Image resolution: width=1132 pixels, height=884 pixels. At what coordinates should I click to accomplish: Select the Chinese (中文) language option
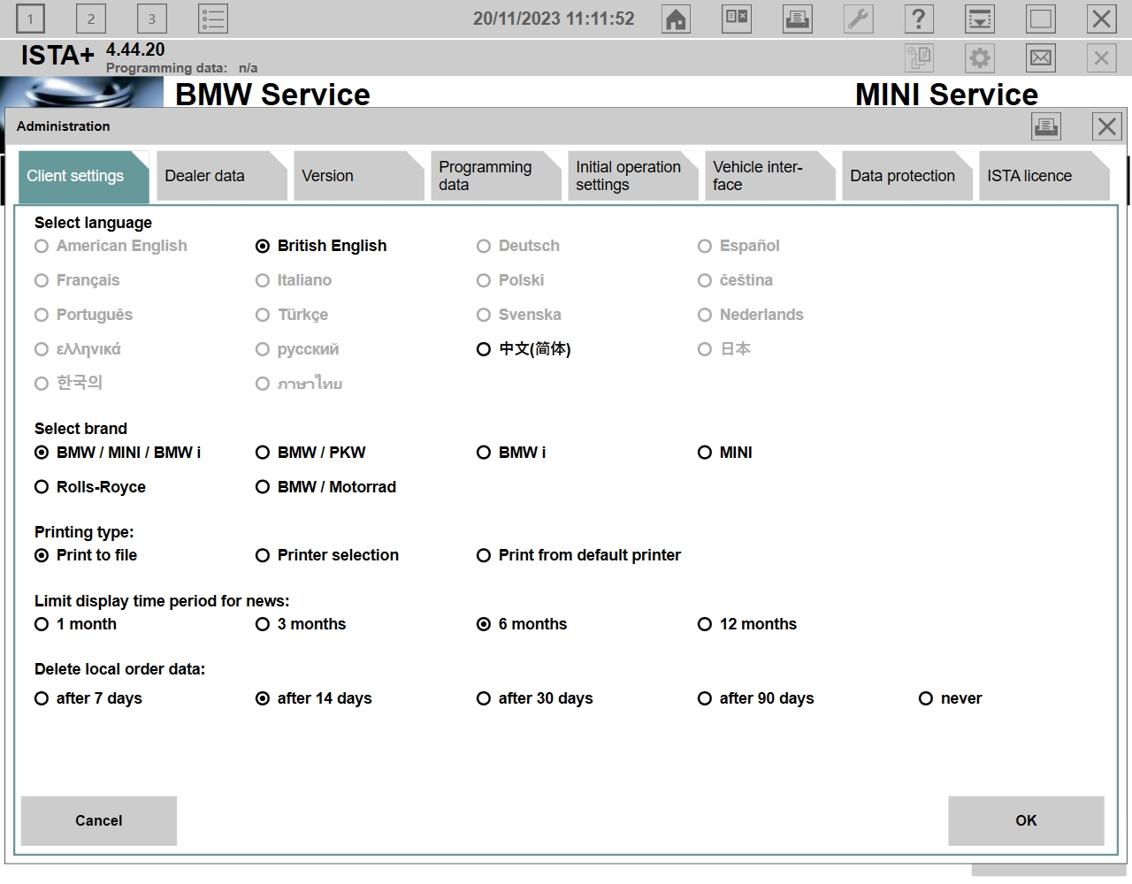(x=484, y=349)
